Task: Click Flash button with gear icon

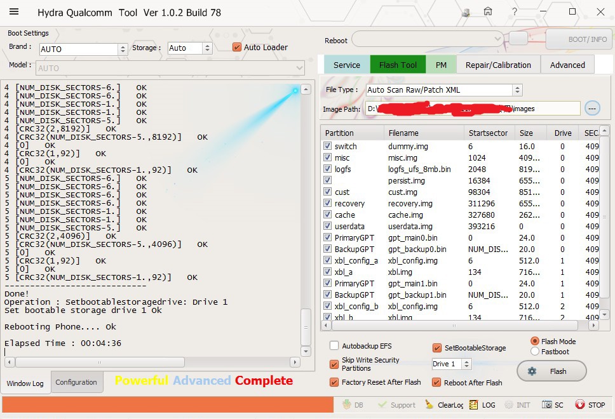Action: [x=551, y=371]
